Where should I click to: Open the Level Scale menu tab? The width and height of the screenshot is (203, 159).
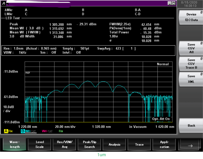point(40,144)
